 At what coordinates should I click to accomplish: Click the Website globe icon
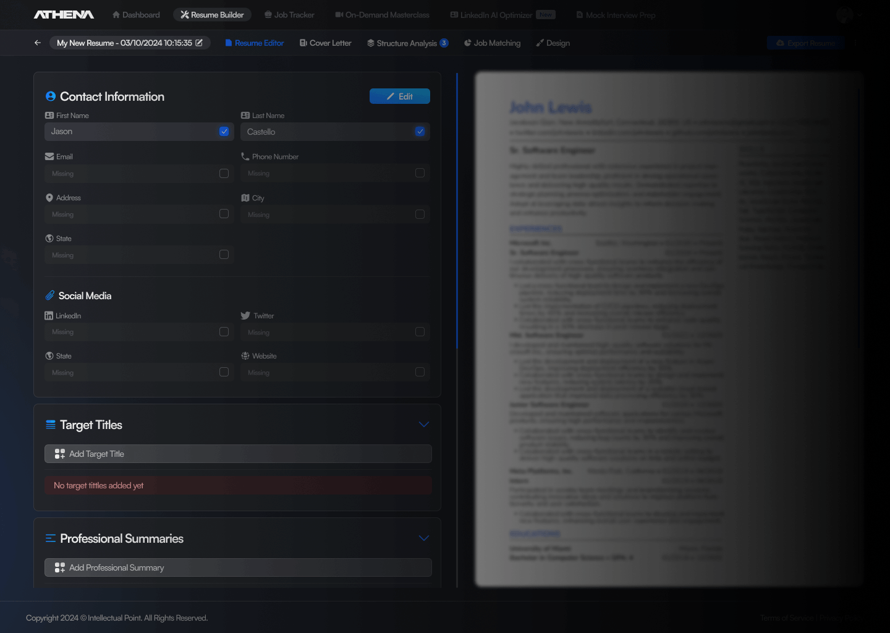point(245,355)
